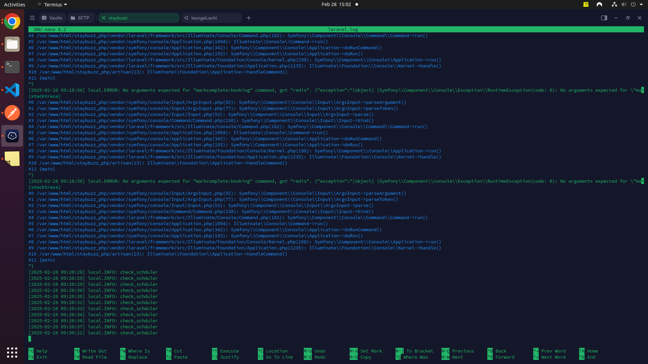The image size is (648, 364).
Task: Open the SFTP section
Action: click(x=81, y=18)
